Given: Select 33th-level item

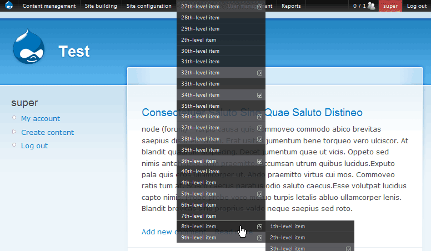Looking at the screenshot, I should [221, 84].
